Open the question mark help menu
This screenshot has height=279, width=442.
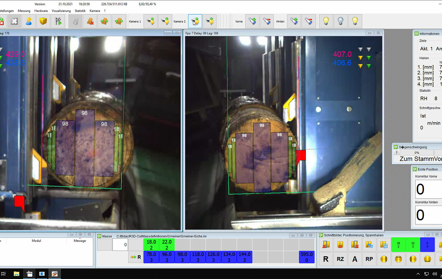pyautogui.click(x=105, y=11)
